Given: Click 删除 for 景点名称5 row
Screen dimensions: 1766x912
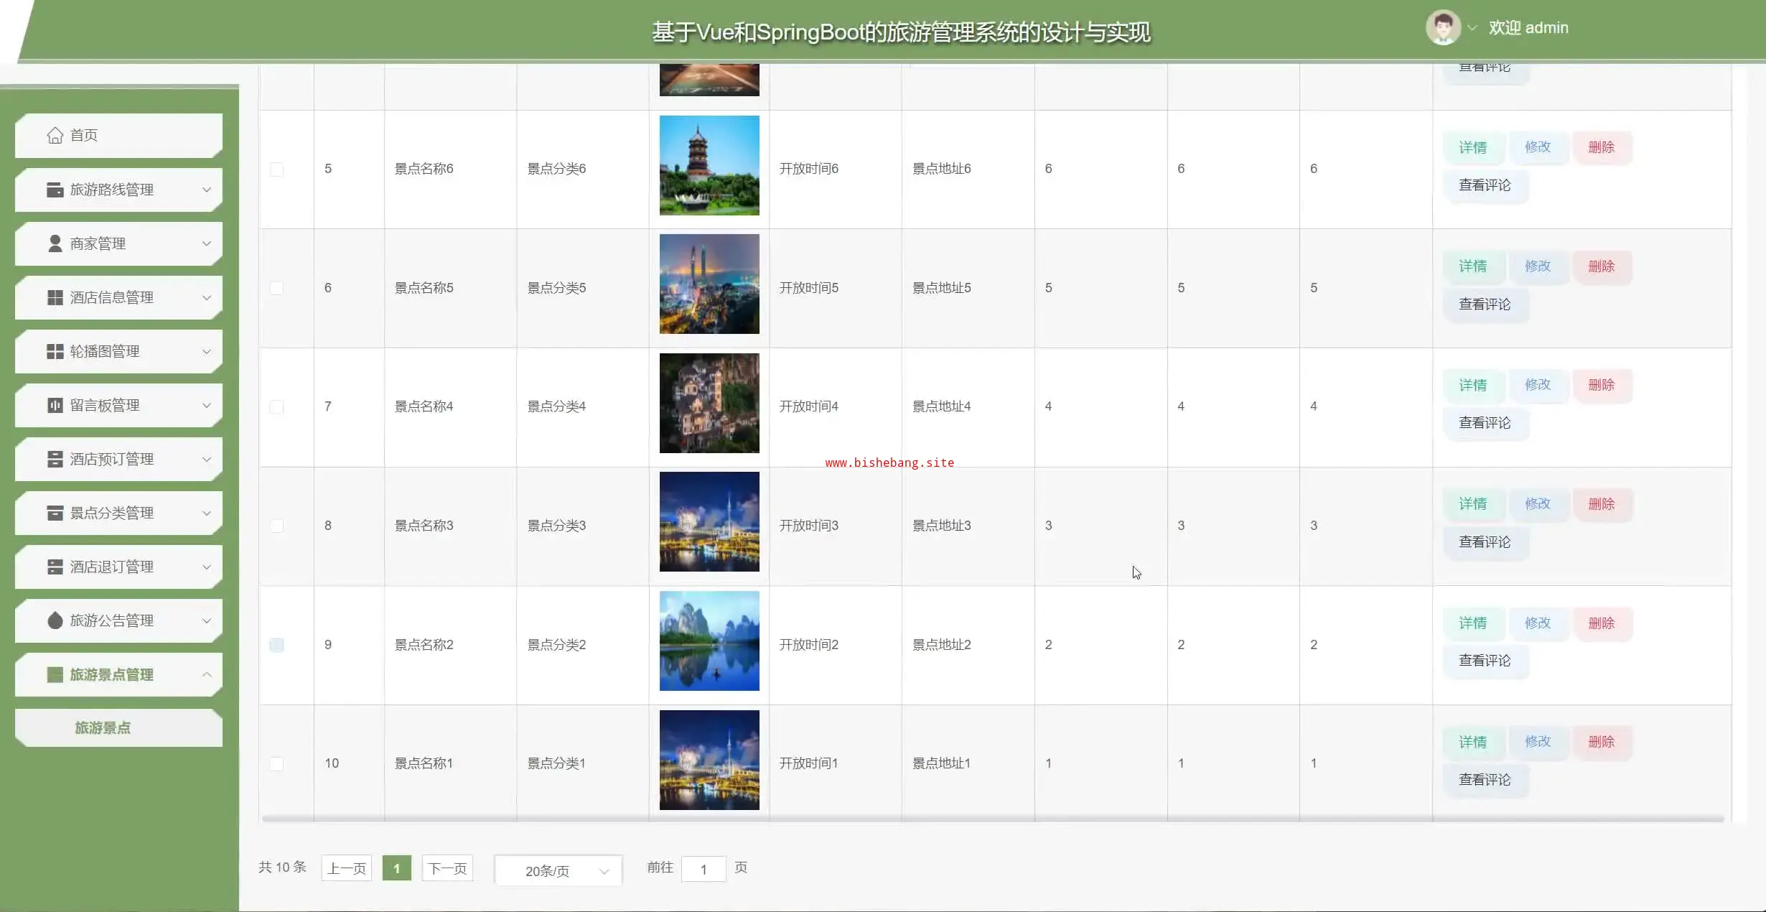Looking at the screenshot, I should (x=1601, y=266).
